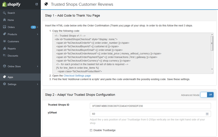Image resolution: width=218 pixels, height=137 pixels.
Task: Check the Disable Trustbadge checkbox
Action: click(91, 130)
